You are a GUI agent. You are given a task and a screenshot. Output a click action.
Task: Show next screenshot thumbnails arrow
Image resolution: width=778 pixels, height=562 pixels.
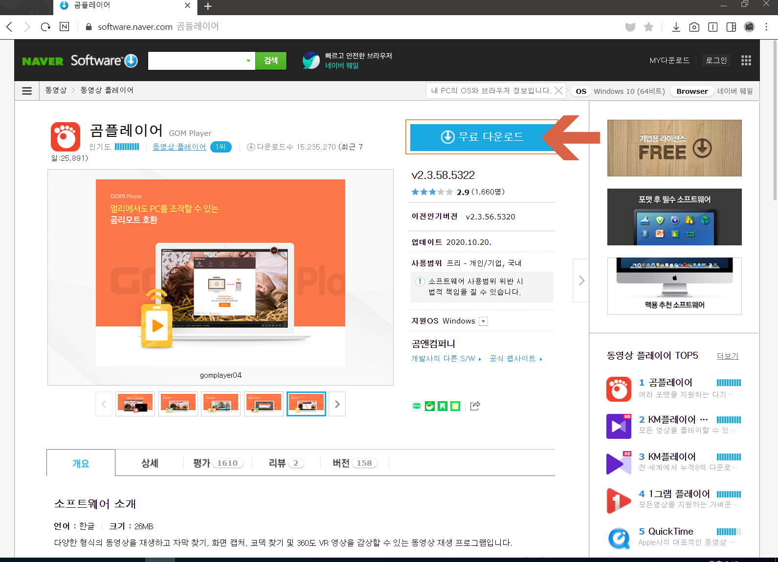click(x=337, y=404)
